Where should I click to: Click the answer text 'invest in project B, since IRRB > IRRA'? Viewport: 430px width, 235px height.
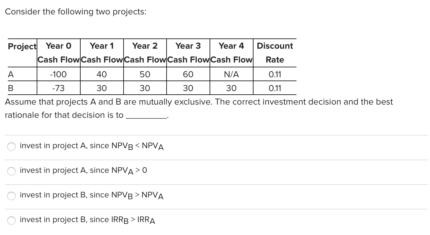coord(87,220)
